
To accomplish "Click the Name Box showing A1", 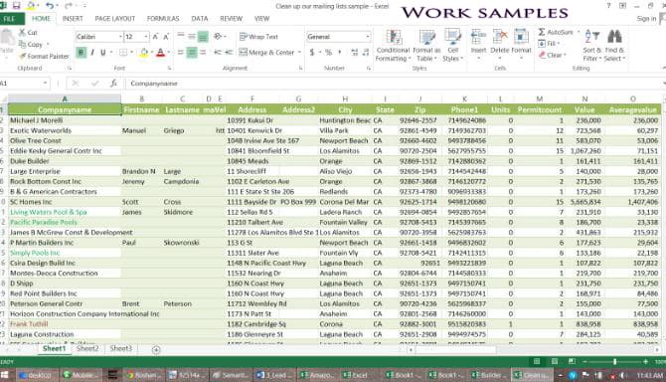I will pos(24,84).
